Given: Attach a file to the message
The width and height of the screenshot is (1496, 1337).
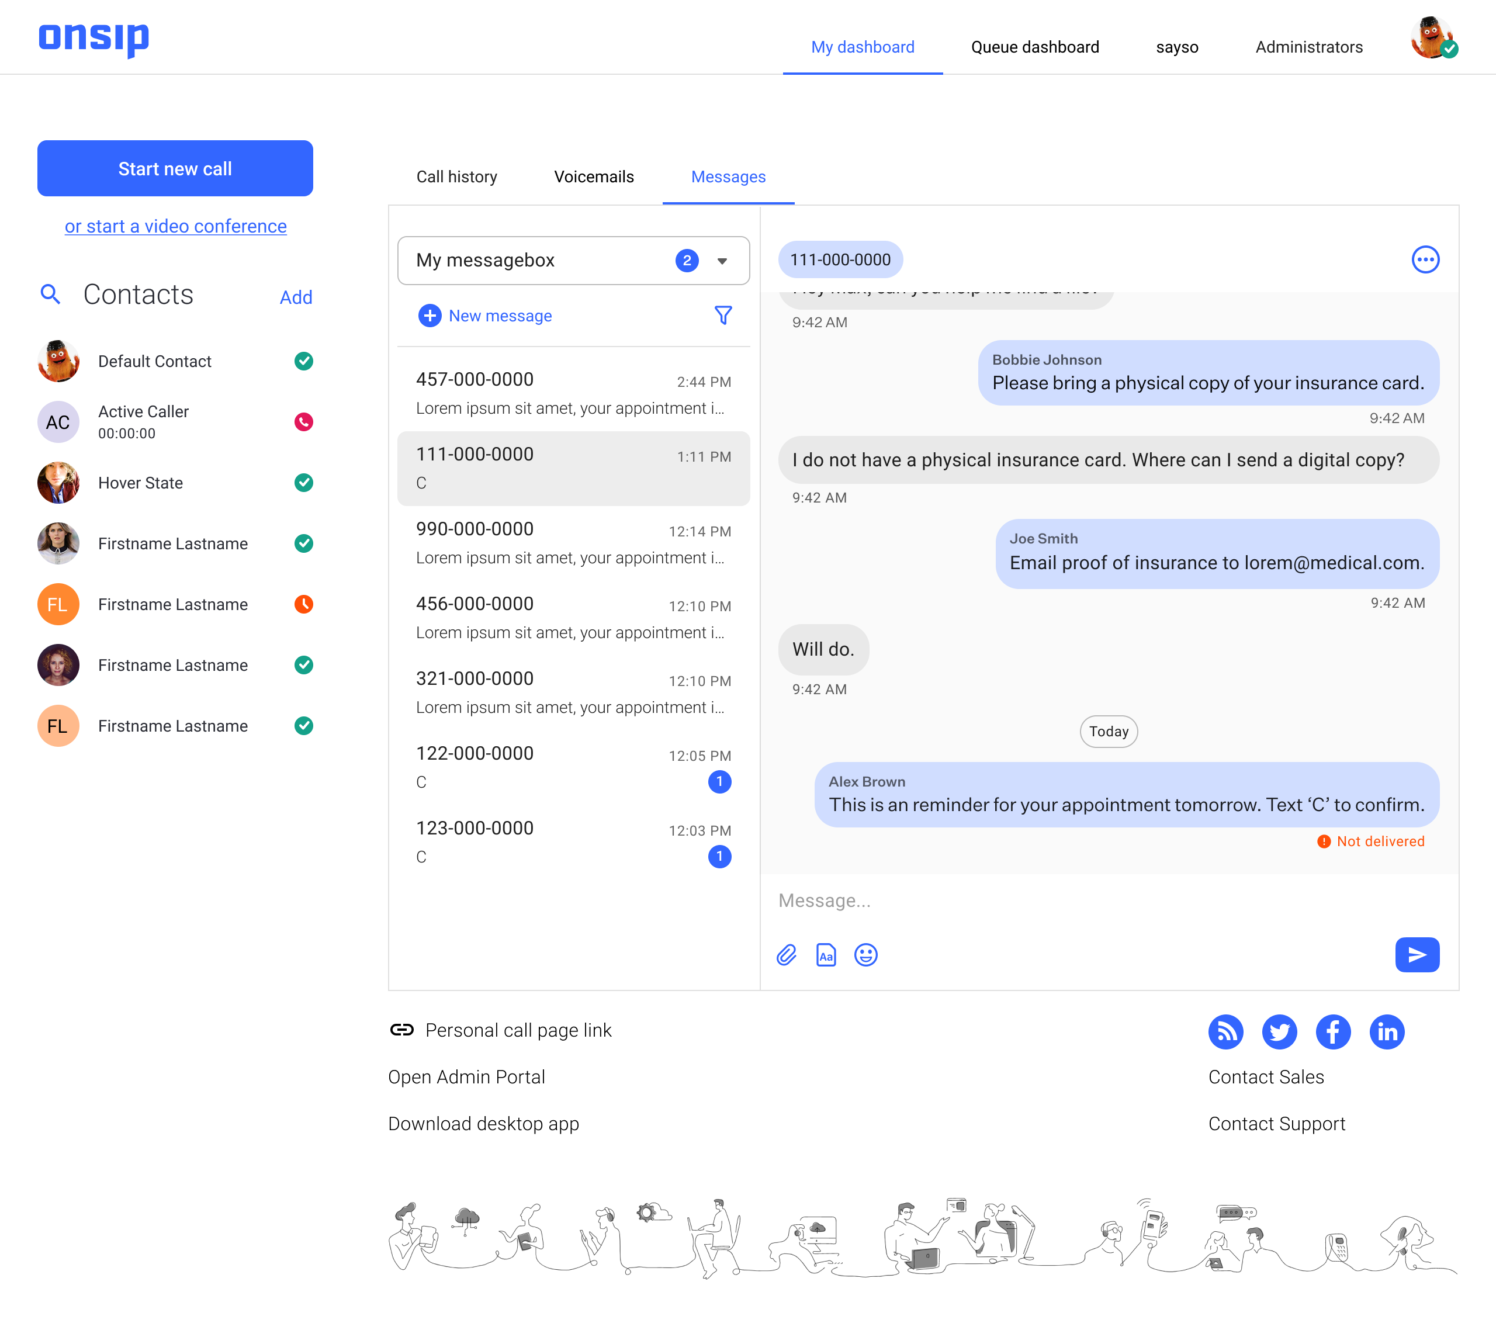Looking at the screenshot, I should tap(786, 955).
